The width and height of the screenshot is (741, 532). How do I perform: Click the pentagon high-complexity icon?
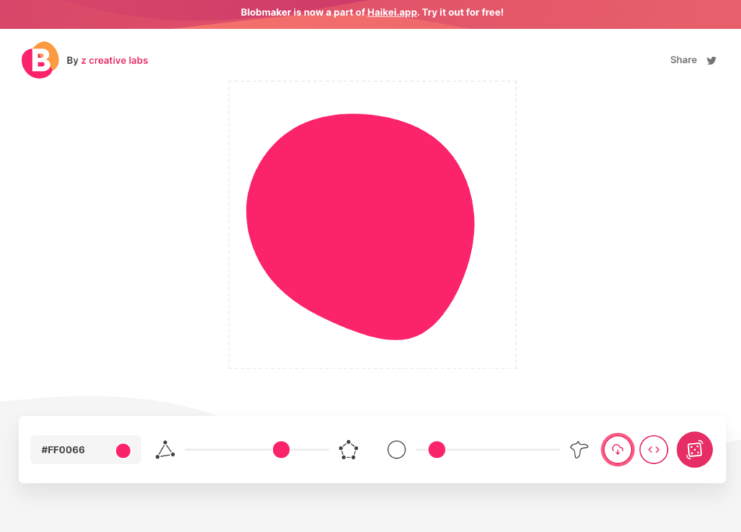pos(349,450)
